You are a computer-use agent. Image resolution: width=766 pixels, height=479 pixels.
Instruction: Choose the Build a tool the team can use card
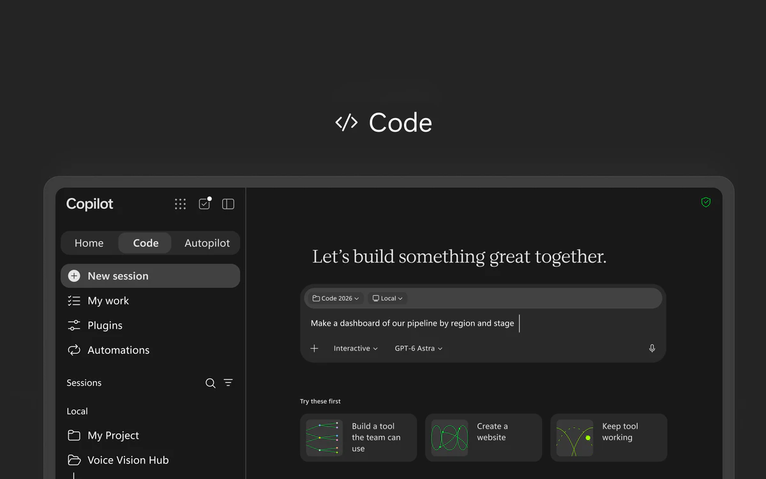point(358,437)
